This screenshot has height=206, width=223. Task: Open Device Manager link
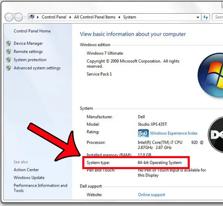pos(28,43)
